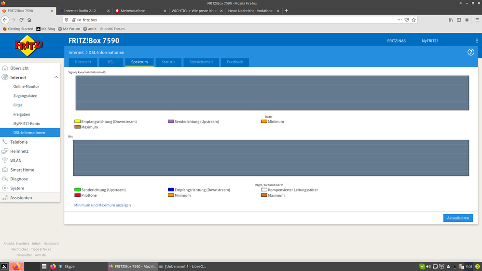Viewport: 482px width, 271px height.
Task: Select DSL-Informationen in the sidebar
Action: pyautogui.click(x=30, y=133)
